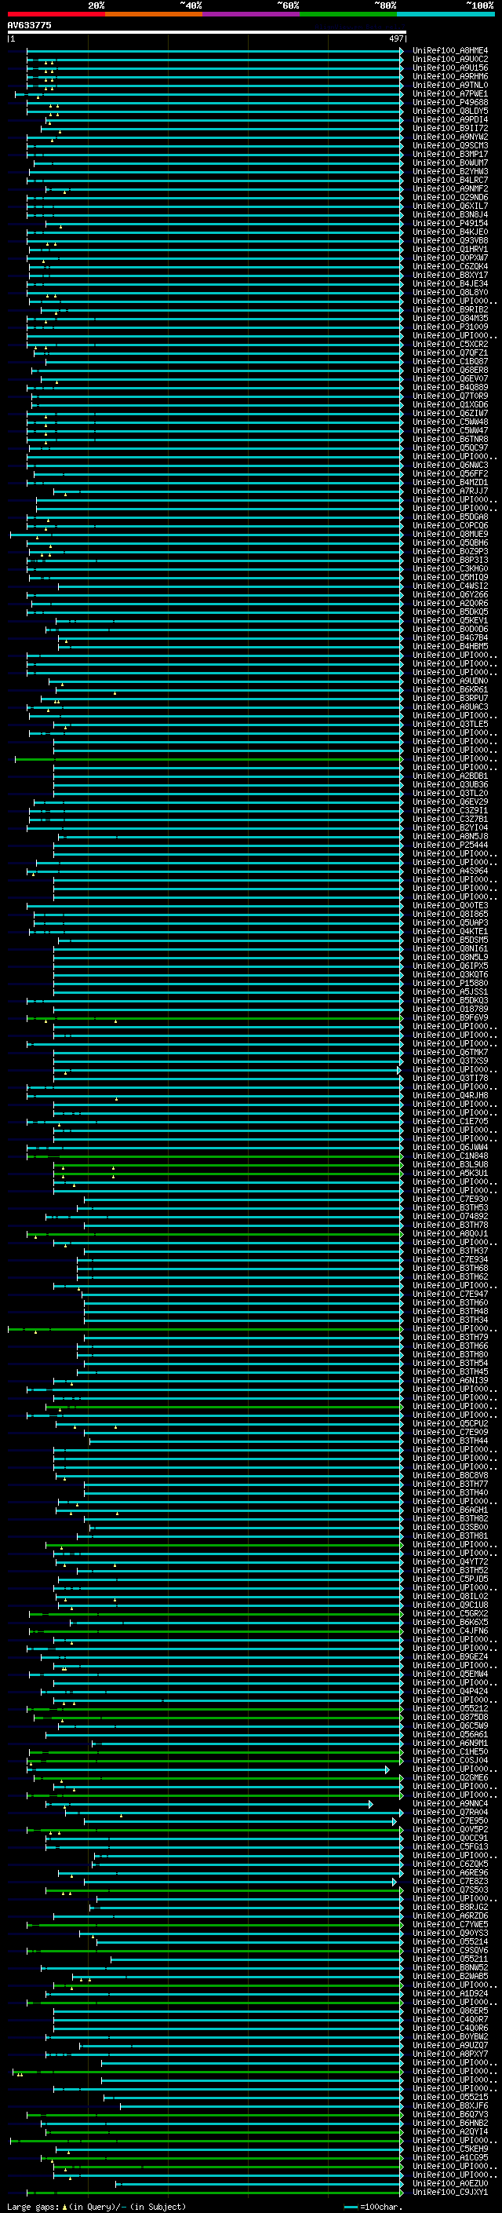502x2213 pixels.
Task: Select hit label UniRef100_B2YHW3
Action: (x=450, y=171)
